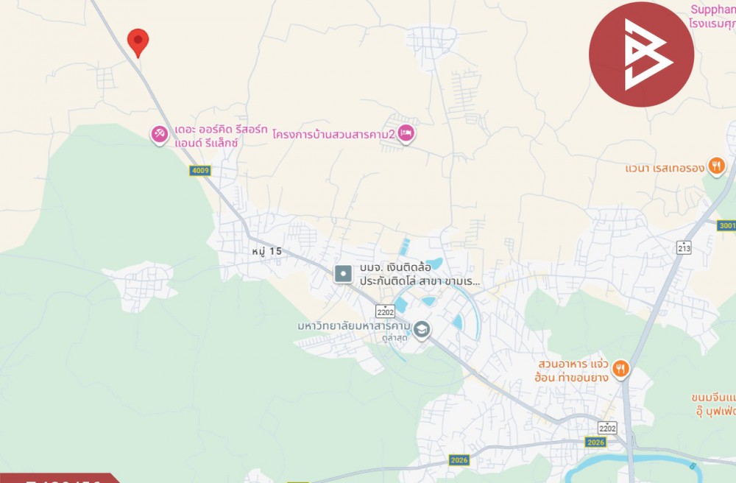Click the ดูล่าสุด text under university
The width and height of the screenshot is (736, 483).
(x=394, y=337)
